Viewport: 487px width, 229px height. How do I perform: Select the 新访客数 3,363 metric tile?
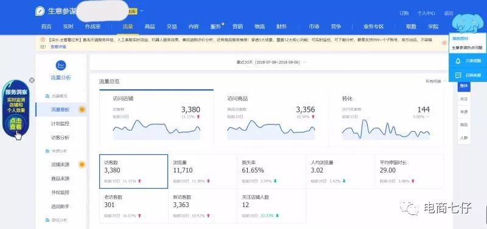point(203,206)
